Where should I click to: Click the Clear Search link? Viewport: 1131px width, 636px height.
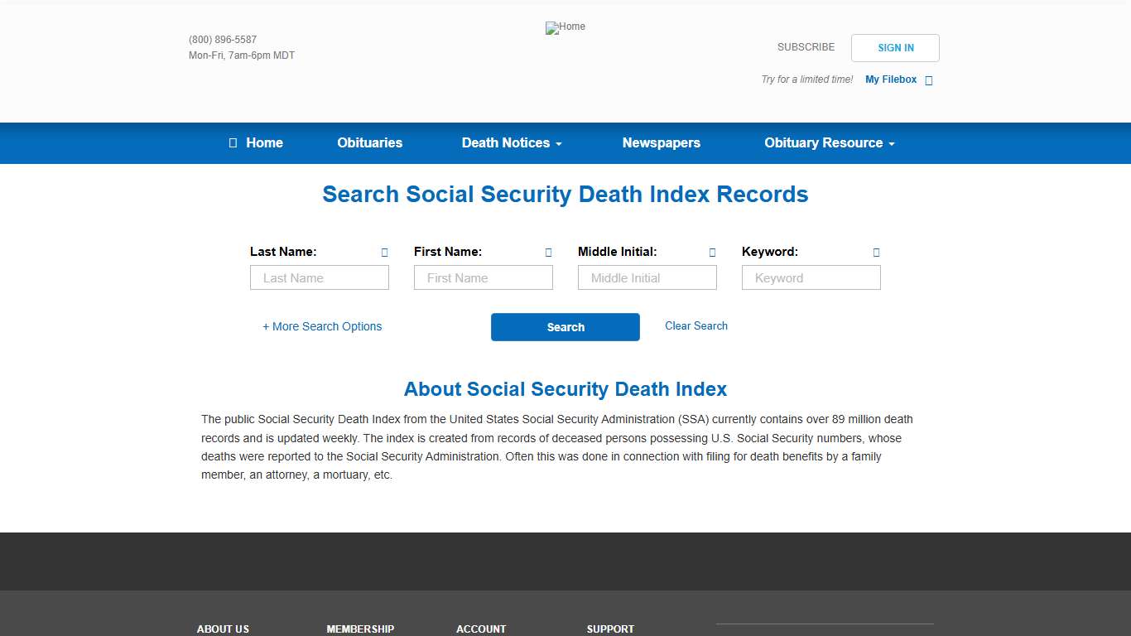(695, 325)
